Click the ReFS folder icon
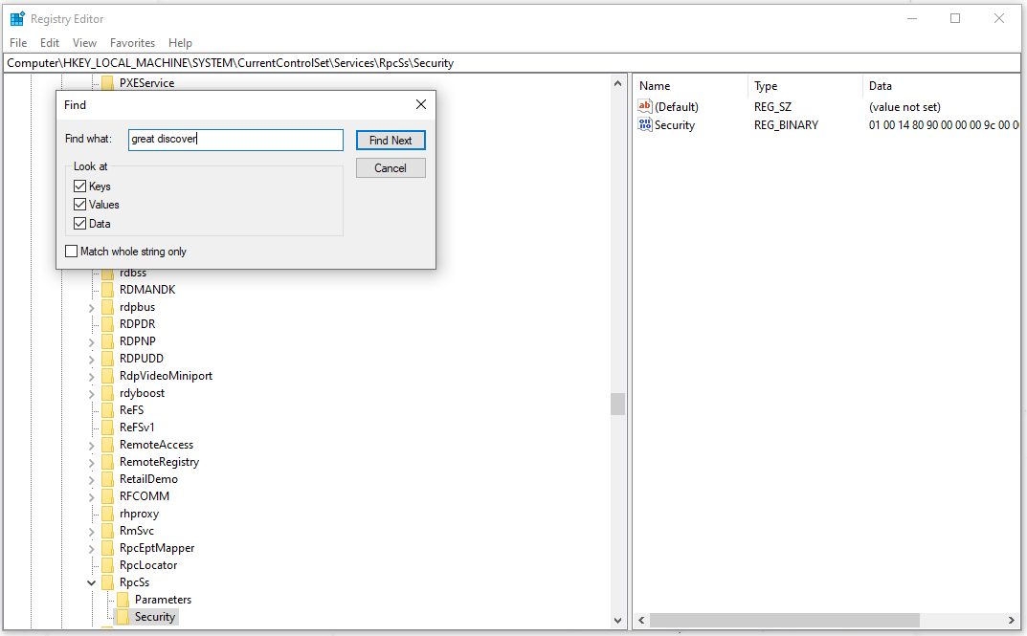1027x636 pixels. (x=107, y=410)
